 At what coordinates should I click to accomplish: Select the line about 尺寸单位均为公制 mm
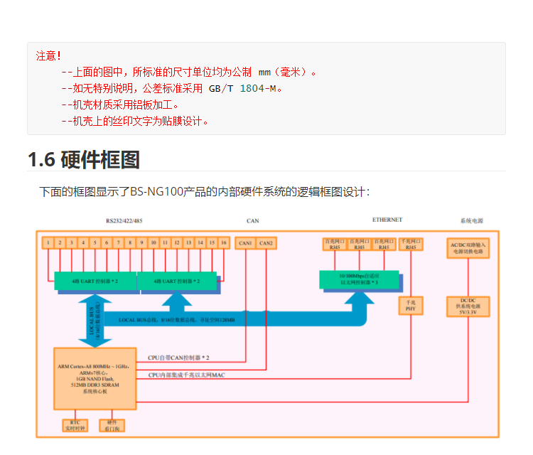[189, 72]
